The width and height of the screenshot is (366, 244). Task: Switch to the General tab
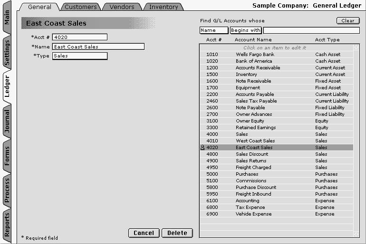[39, 7]
